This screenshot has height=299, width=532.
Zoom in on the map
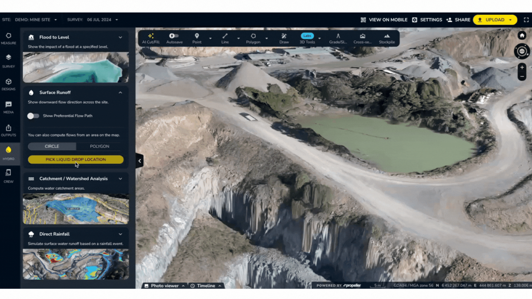click(522, 67)
